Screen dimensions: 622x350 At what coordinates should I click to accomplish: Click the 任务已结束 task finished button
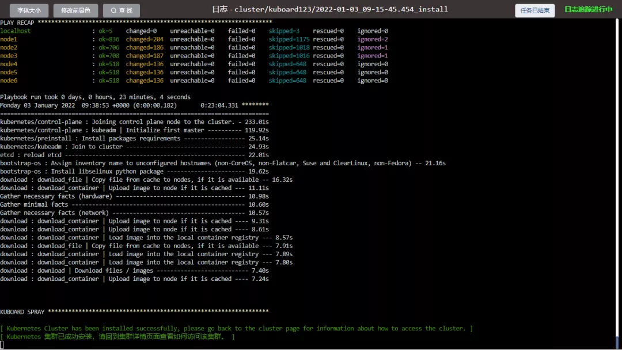[x=534, y=10]
